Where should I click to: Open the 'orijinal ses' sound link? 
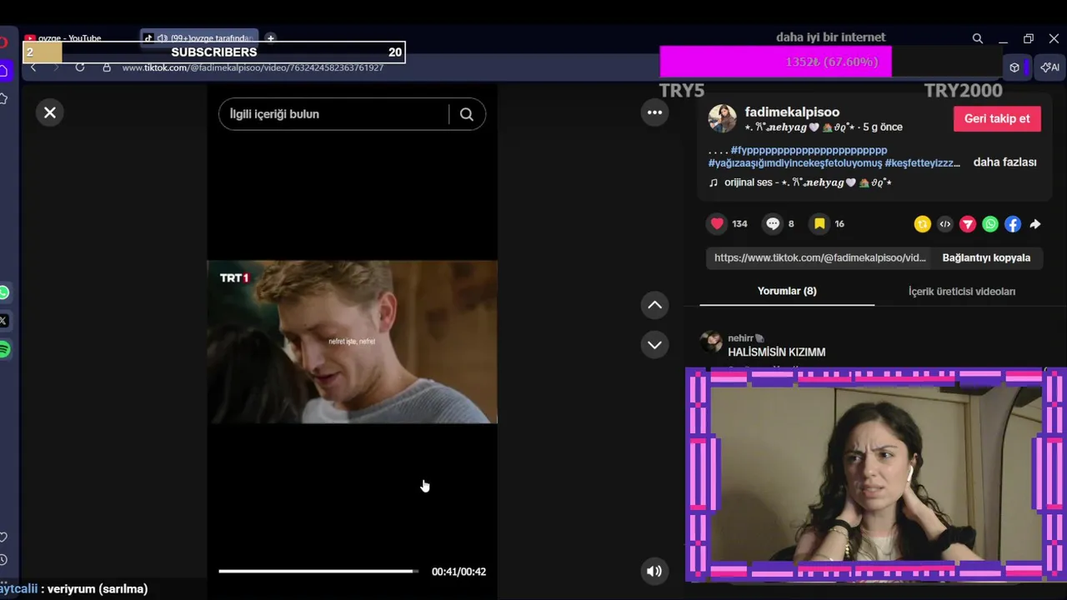tap(807, 182)
